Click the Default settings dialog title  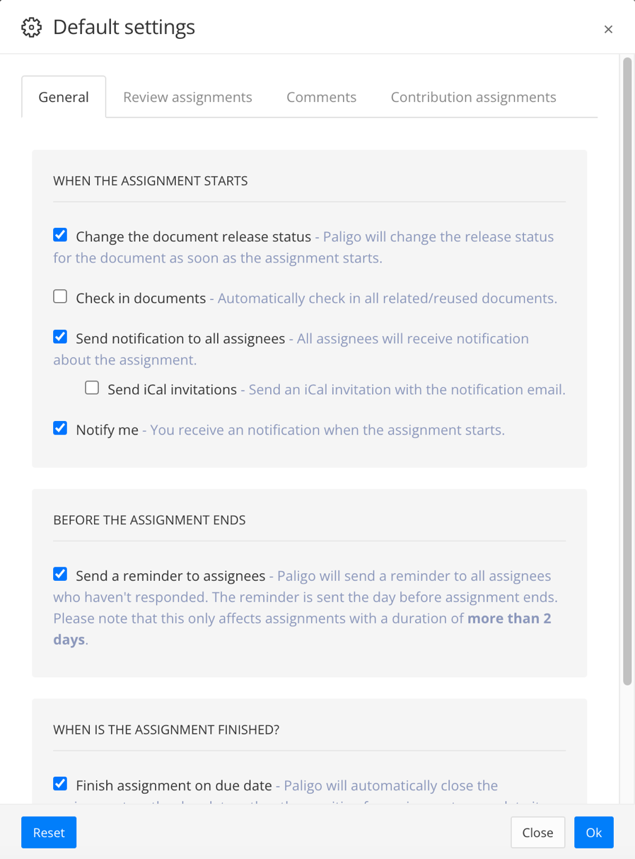(124, 27)
